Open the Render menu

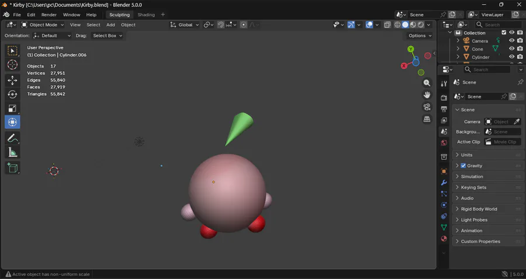[49, 15]
